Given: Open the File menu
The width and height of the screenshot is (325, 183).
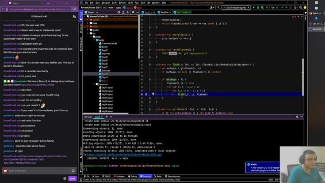Looking at the screenshot, I should point(86,3).
